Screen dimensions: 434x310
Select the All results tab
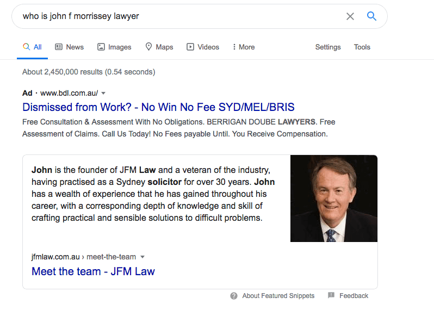click(x=32, y=47)
